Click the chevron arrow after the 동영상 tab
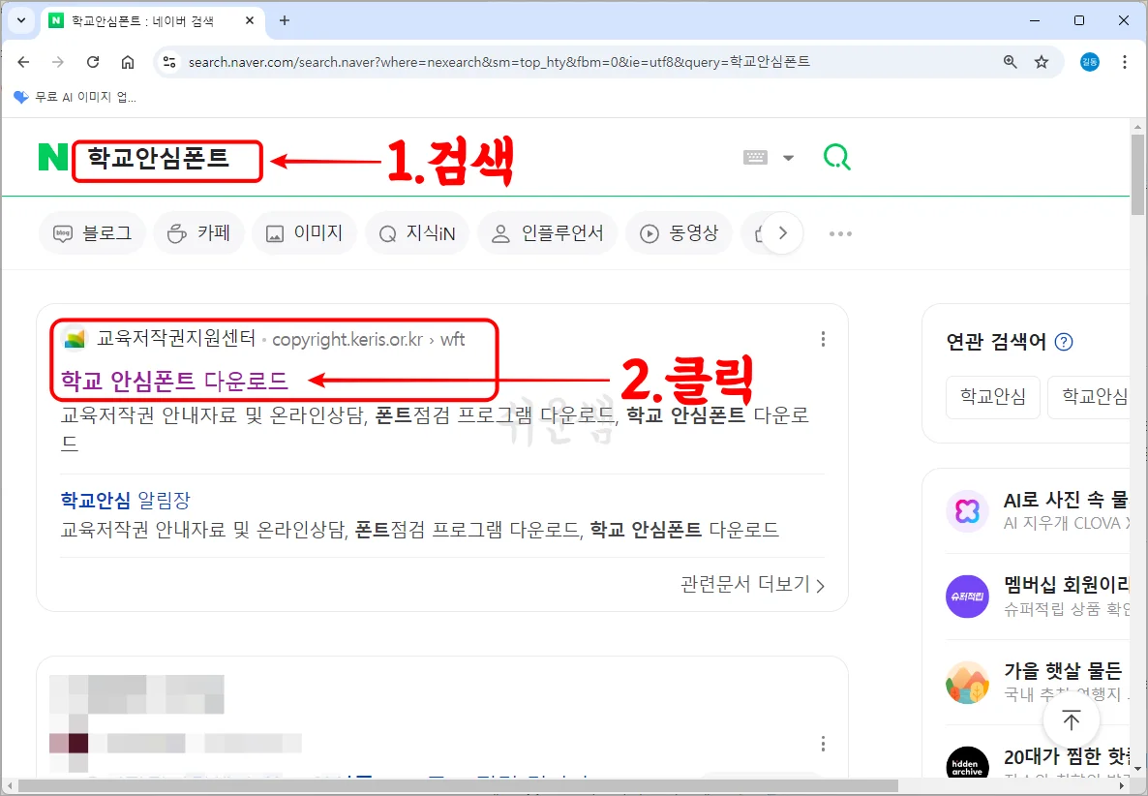Image resolution: width=1148 pixels, height=796 pixels. [782, 232]
